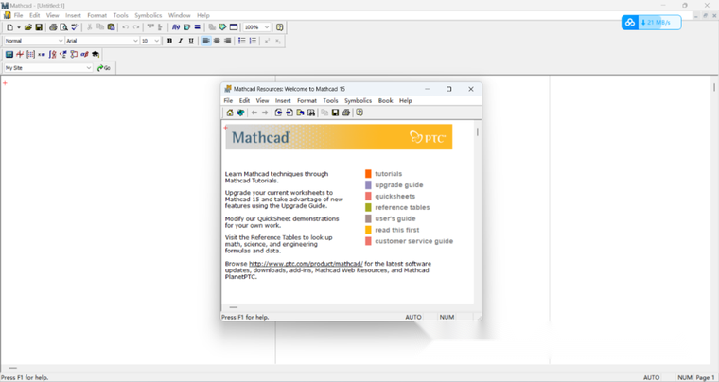Open the Symbolics menu in main window
The height and width of the screenshot is (382, 719).
[x=148, y=15]
